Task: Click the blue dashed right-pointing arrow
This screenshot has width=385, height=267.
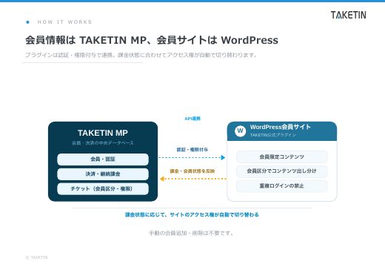Action: (192, 157)
